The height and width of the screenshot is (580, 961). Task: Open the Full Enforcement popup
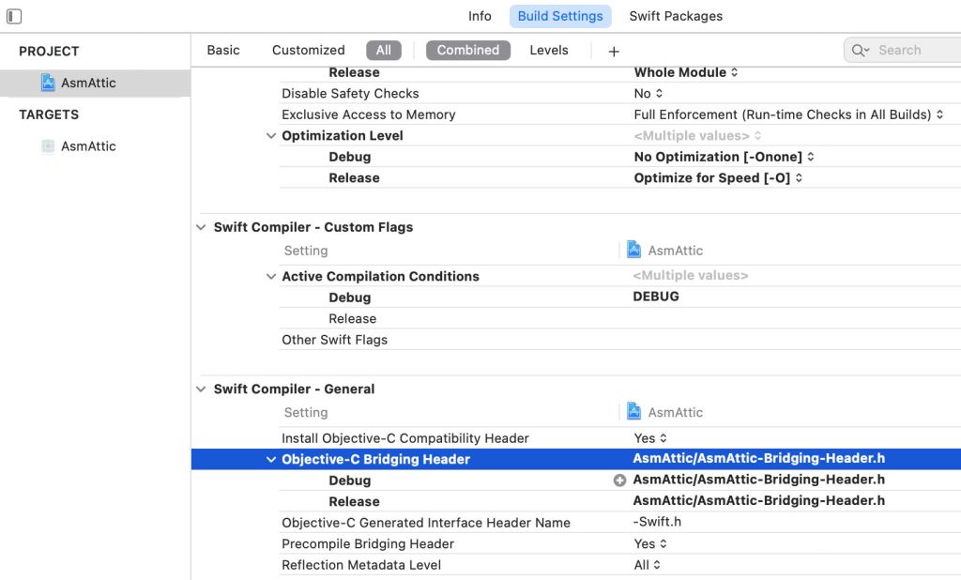click(x=788, y=114)
